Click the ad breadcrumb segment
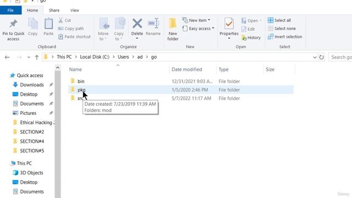 pos(140,57)
